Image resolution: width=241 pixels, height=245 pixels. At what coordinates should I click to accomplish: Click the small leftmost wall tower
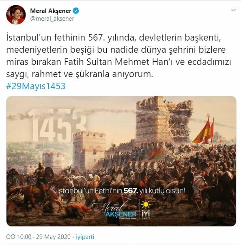(53, 161)
